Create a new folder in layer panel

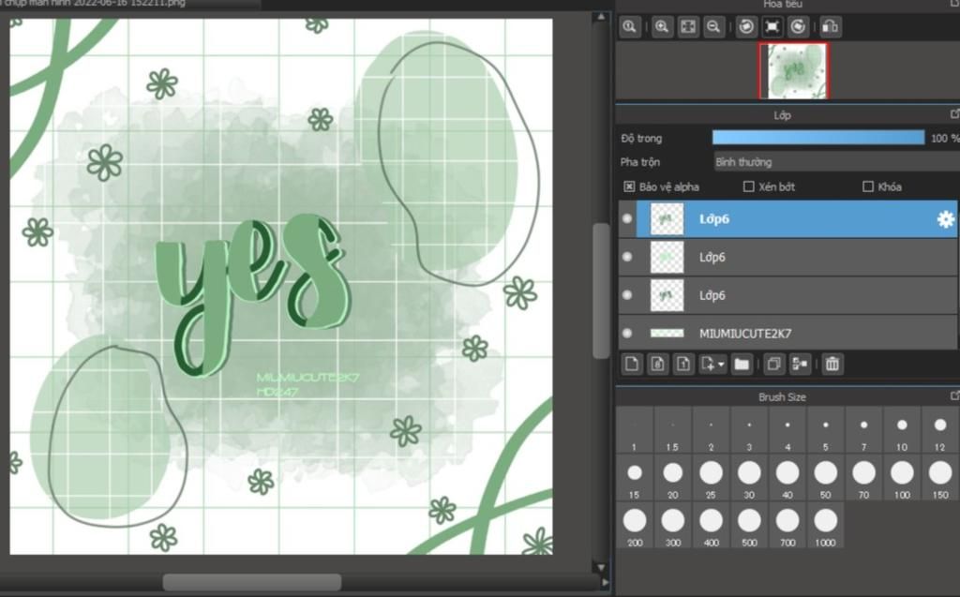click(x=742, y=364)
